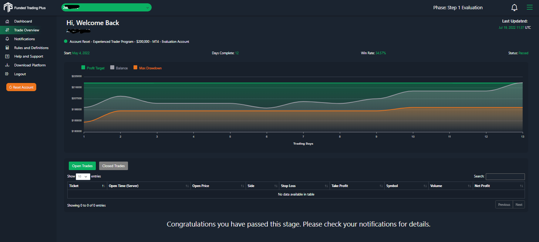Click 'Showing 0 to 0 of 0 entries'
Viewport: 539px width, 242px height.
[x=86, y=205]
